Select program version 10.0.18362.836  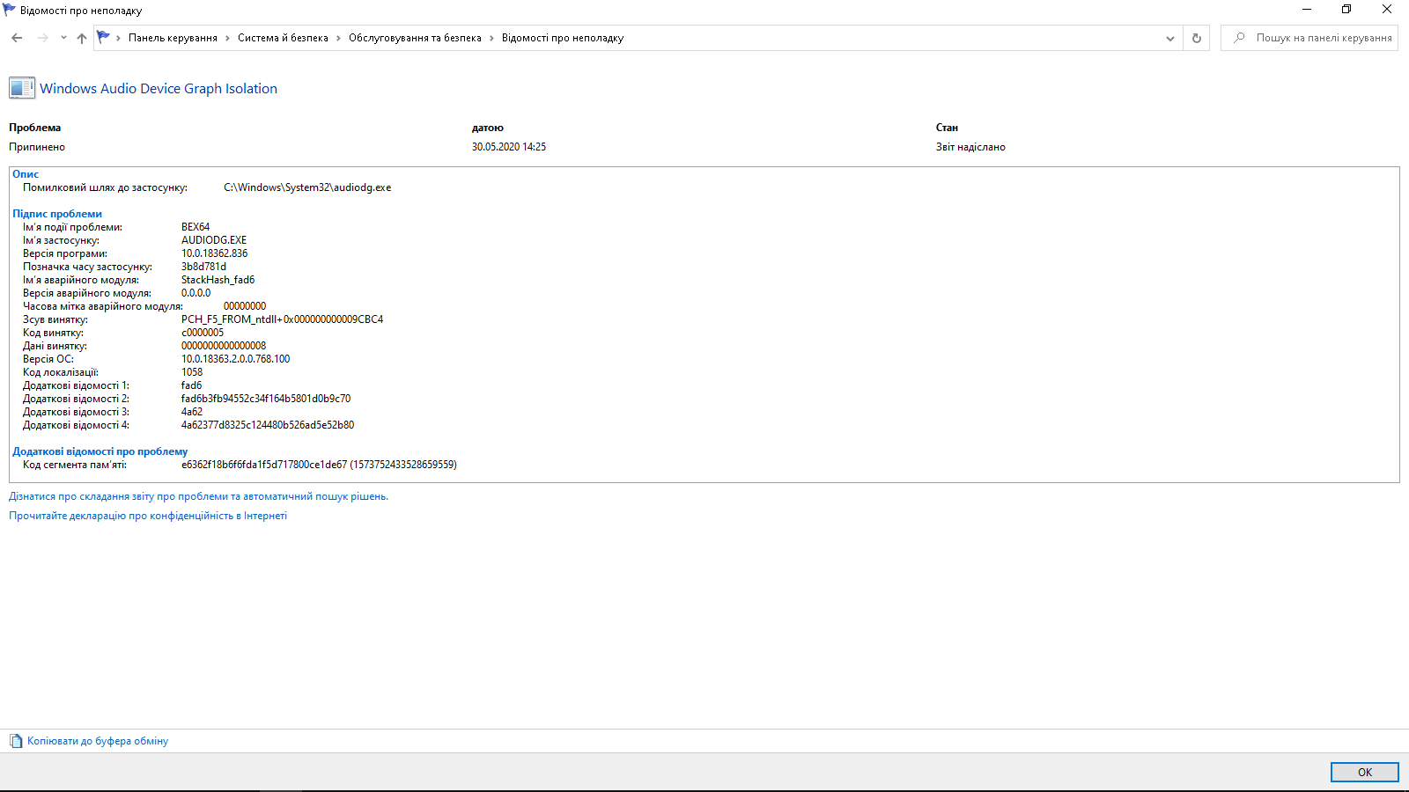[x=215, y=253]
